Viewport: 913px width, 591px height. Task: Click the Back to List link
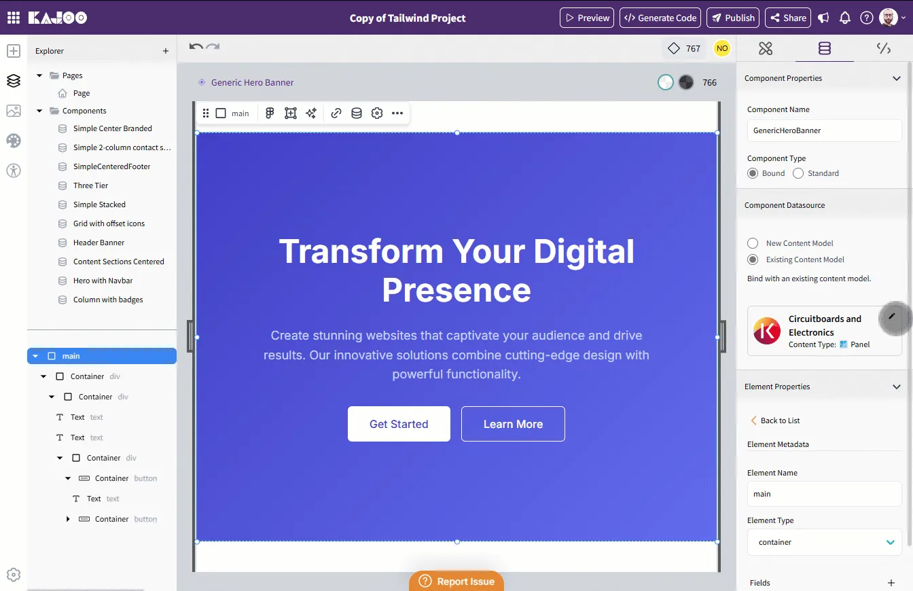pos(775,420)
